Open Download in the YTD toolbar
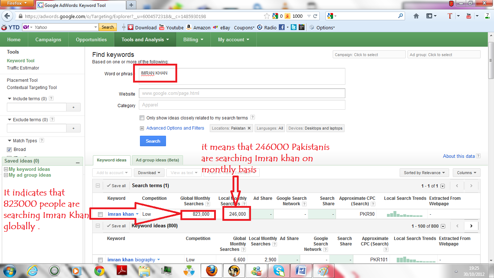 coord(142,28)
